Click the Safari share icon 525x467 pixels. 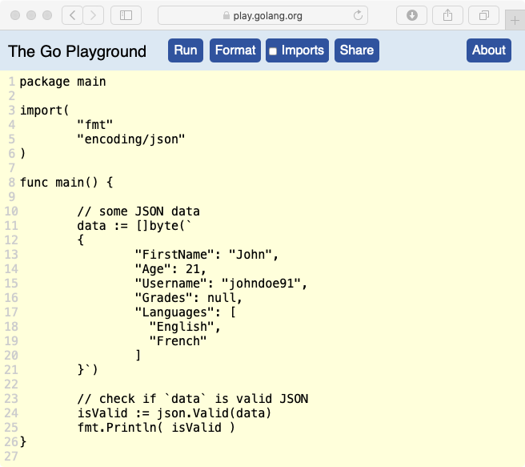click(x=448, y=15)
